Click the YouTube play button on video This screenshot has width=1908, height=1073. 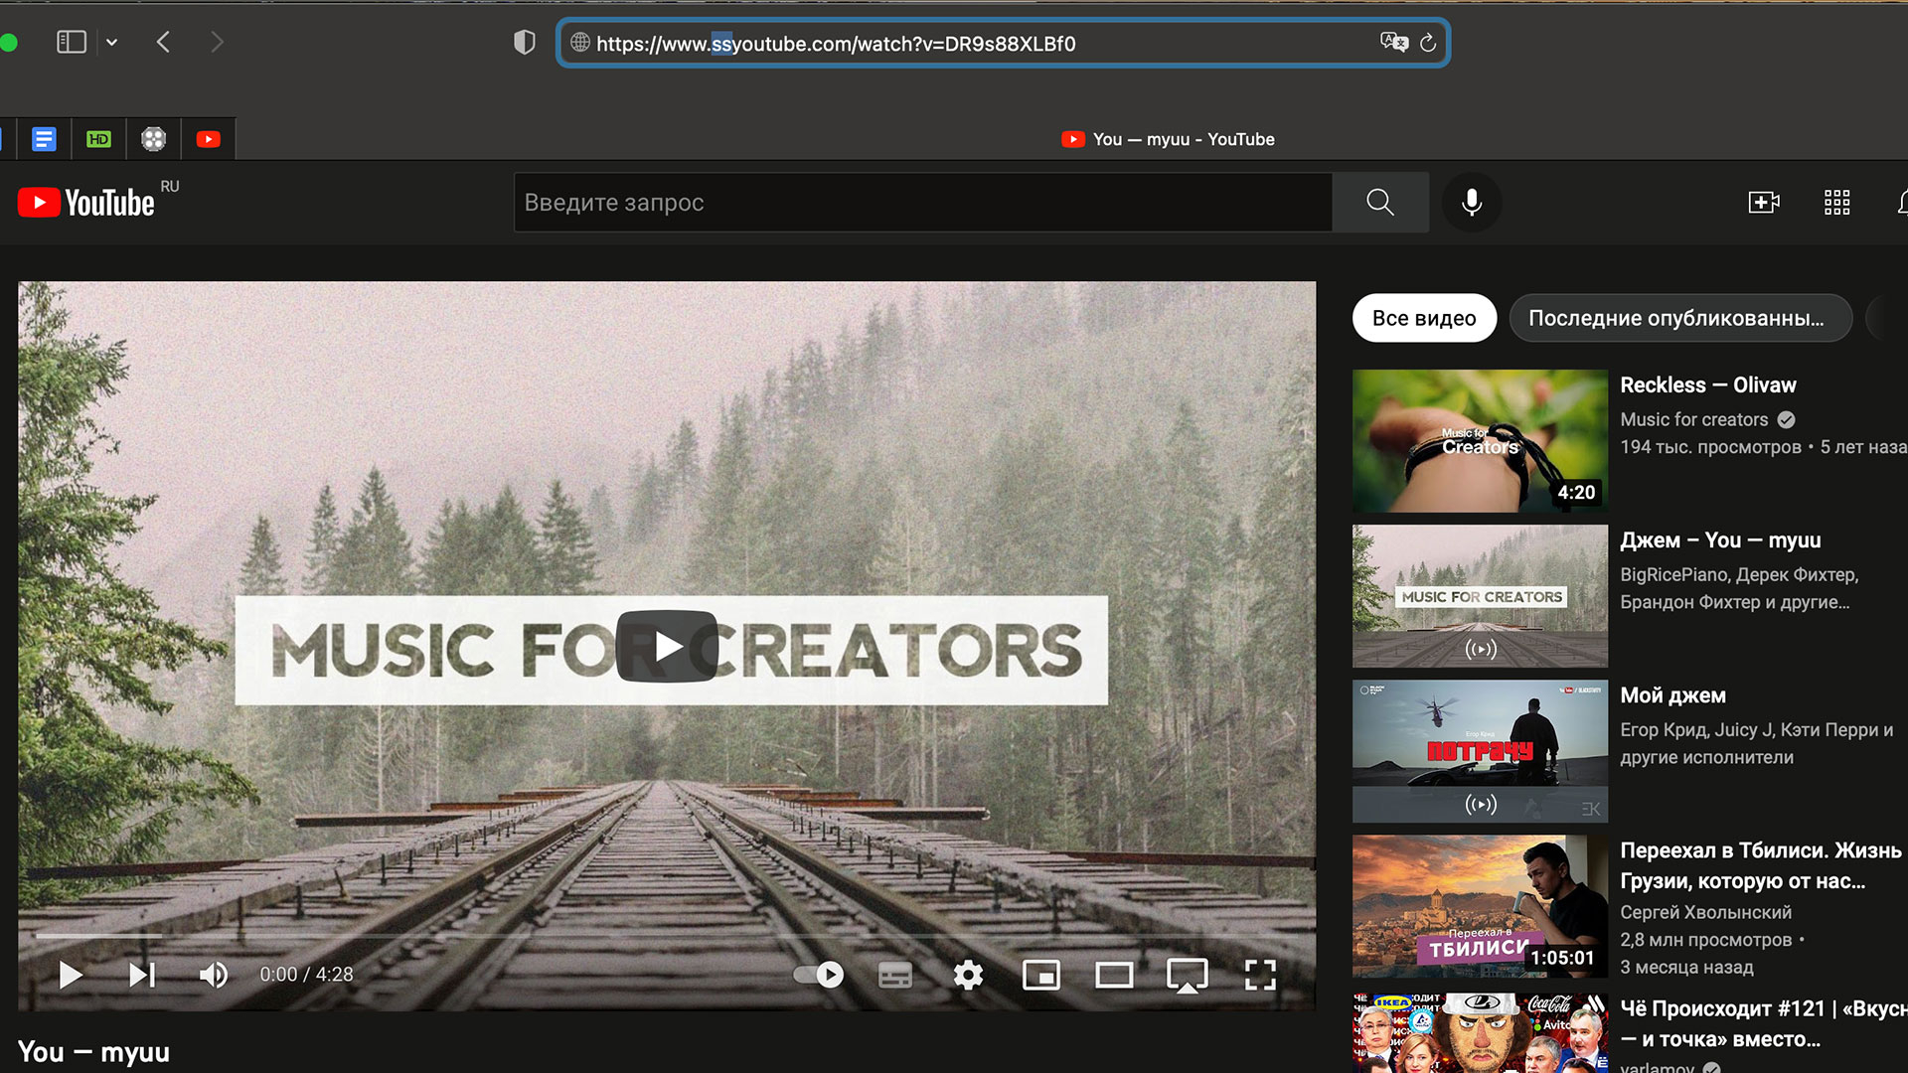coord(669,646)
